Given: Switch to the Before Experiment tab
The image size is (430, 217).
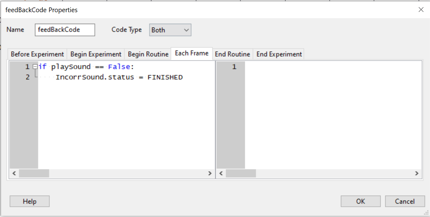Looking at the screenshot, I should [37, 54].
